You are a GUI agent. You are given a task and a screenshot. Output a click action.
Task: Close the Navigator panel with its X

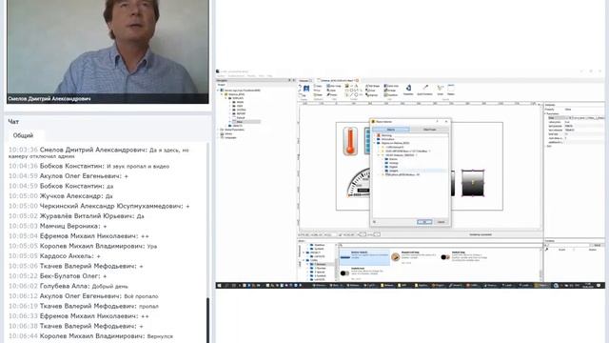point(294,80)
